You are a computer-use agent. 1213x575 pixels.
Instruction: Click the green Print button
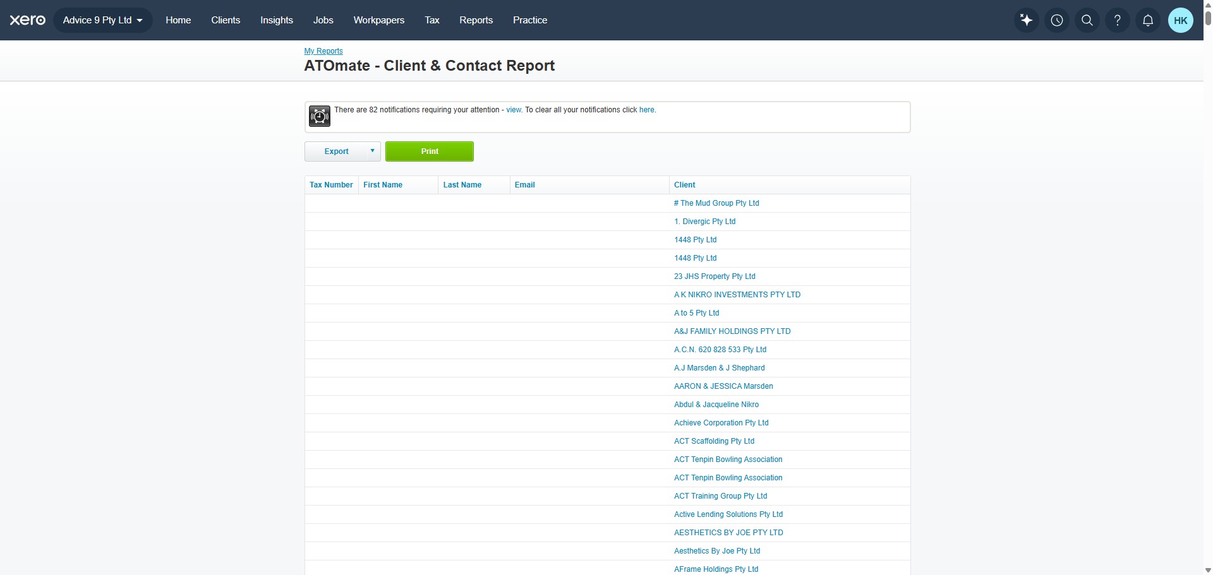(430, 151)
